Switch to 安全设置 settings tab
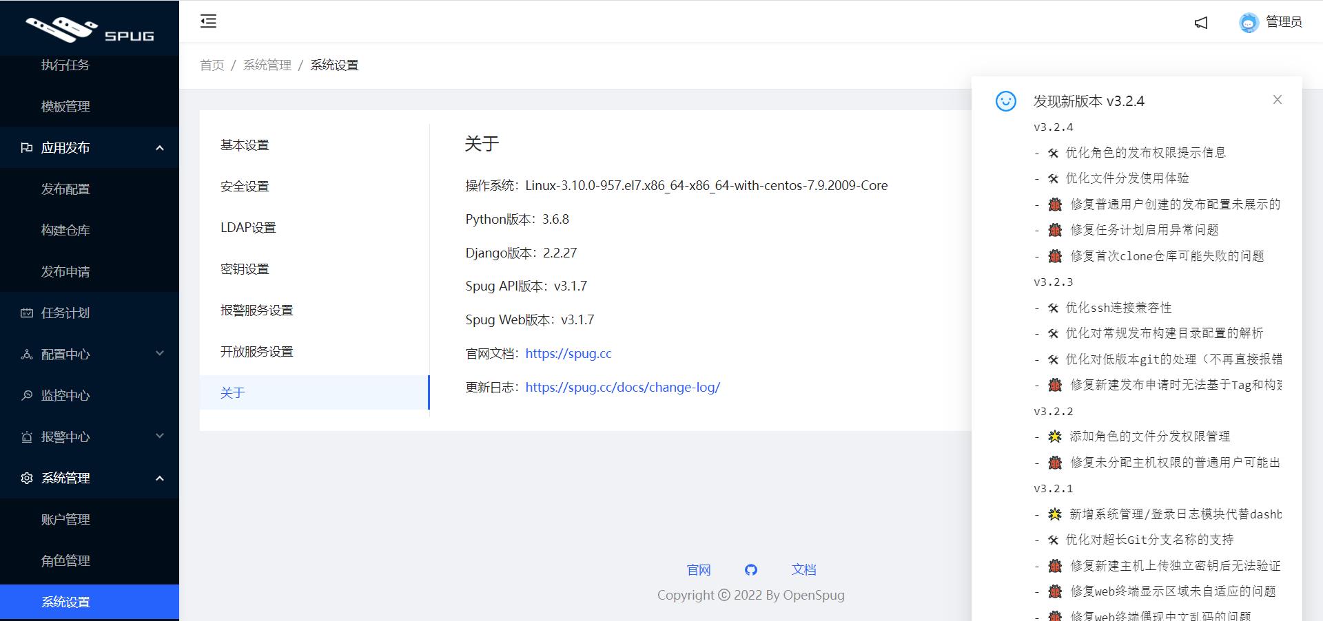The image size is (1323, 621). 314,187
